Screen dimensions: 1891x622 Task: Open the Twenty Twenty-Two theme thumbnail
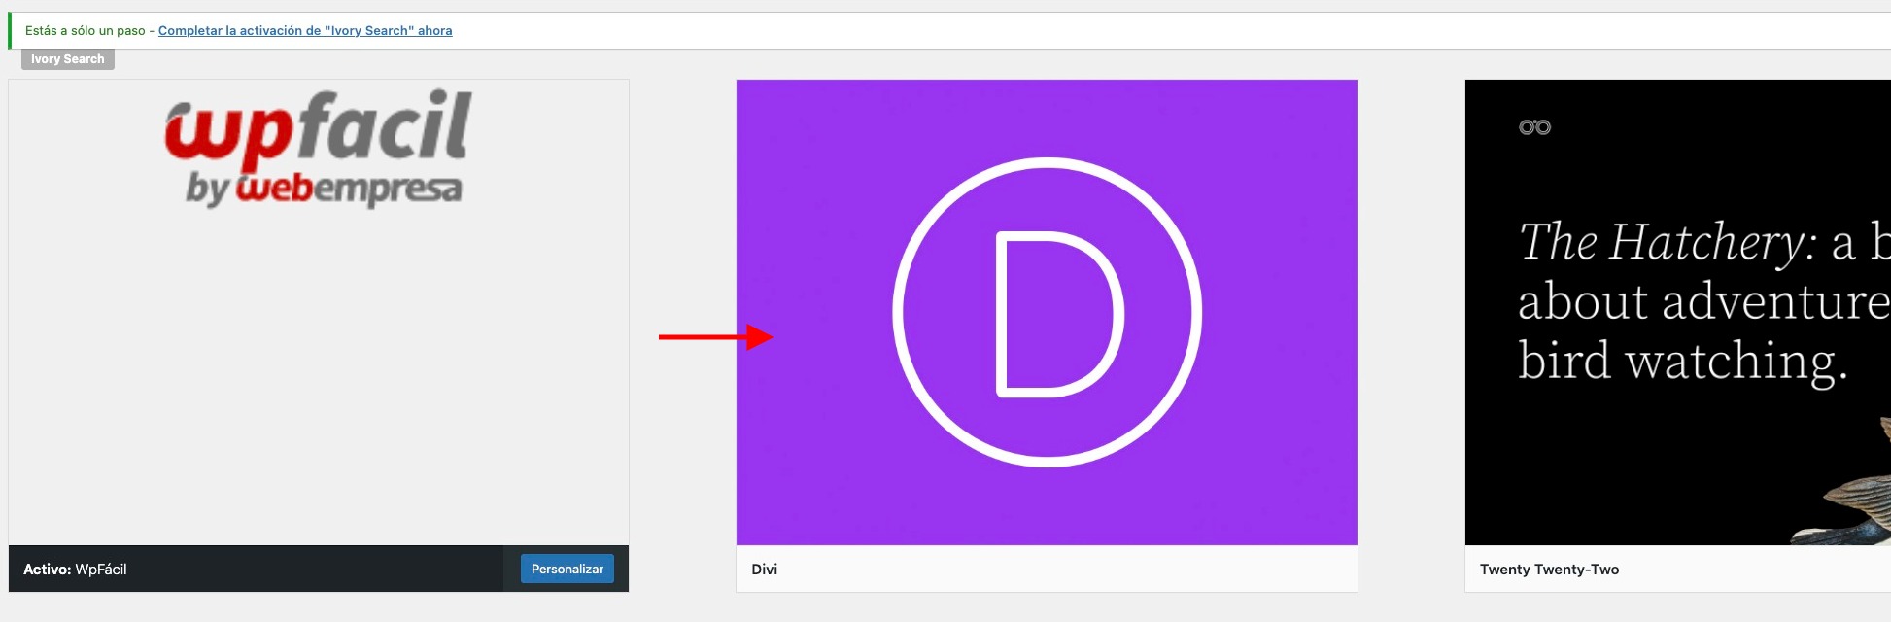[1678, 313]
